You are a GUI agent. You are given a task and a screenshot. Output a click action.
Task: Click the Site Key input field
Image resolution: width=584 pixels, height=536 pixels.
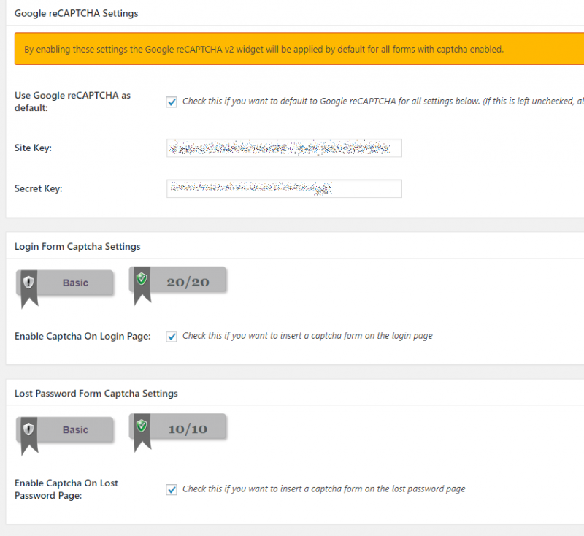[285, 148]
